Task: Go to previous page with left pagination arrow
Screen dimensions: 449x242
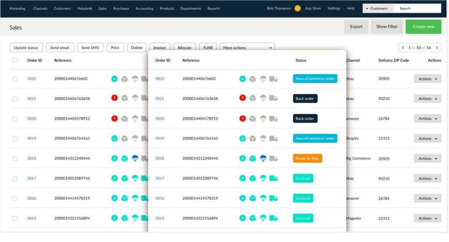Action: (403, 48)
